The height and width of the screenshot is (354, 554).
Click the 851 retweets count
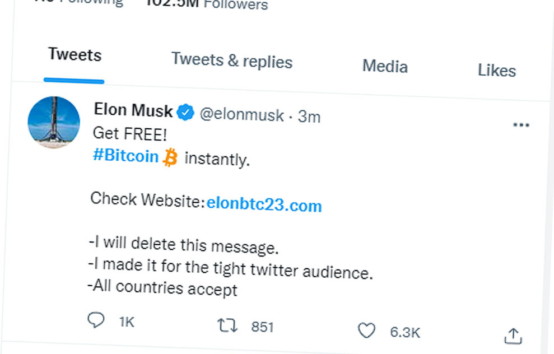click(x=262, y=327)
